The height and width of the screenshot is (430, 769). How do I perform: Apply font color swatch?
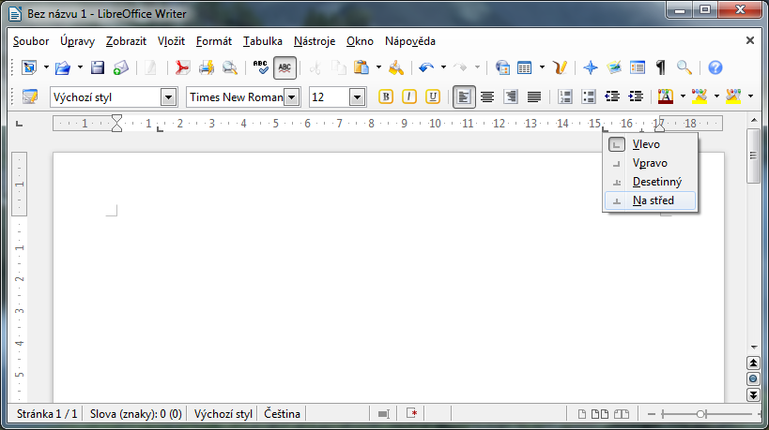666,96
